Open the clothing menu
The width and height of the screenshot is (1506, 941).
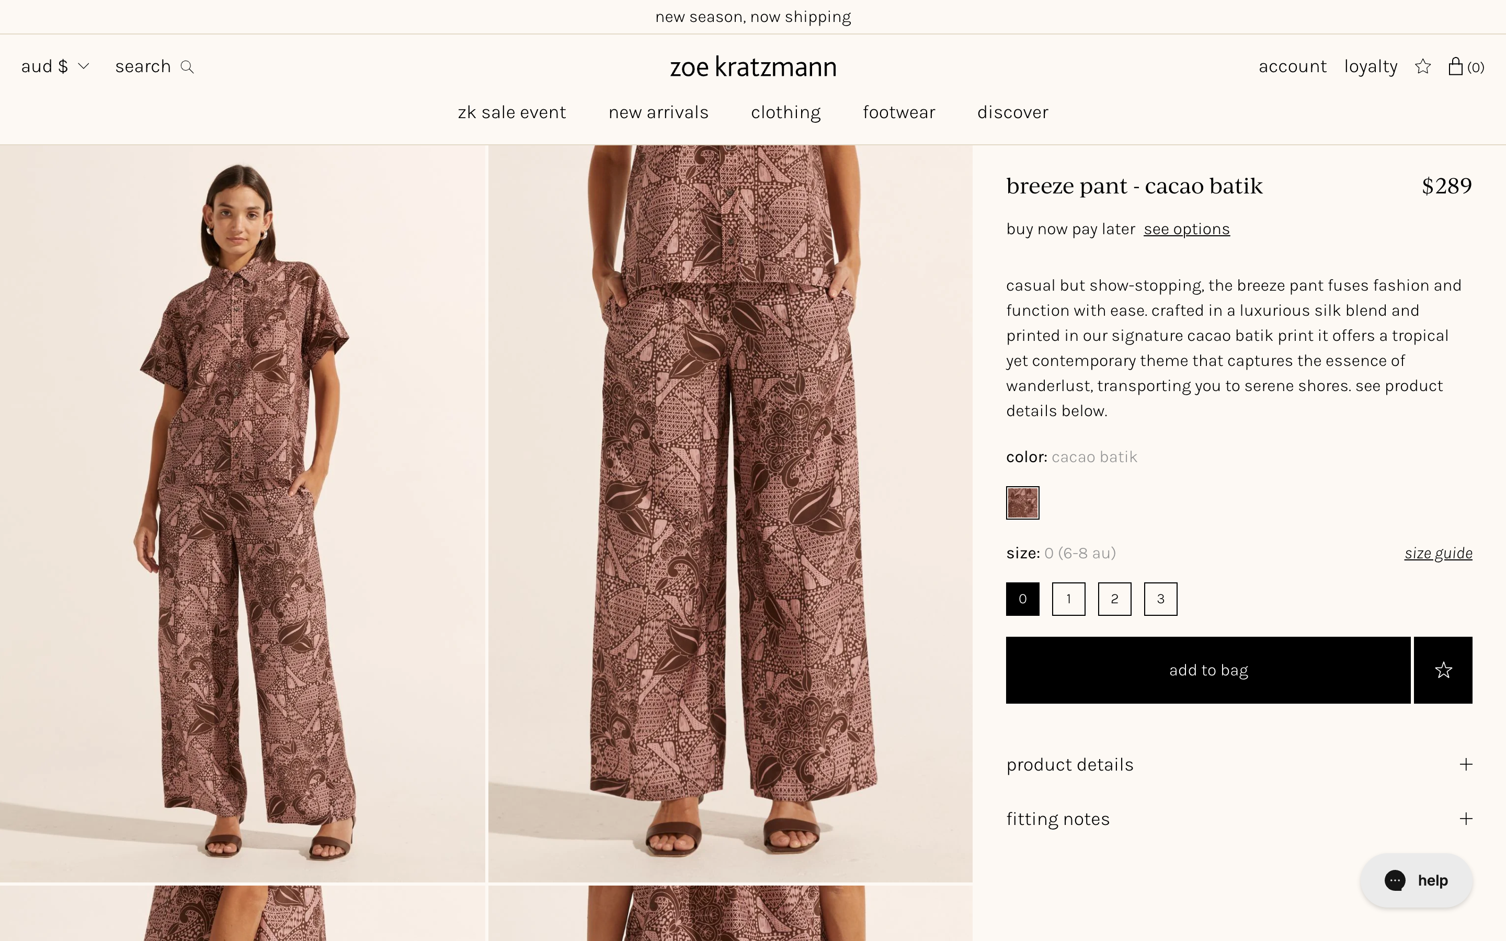[785, 112]
